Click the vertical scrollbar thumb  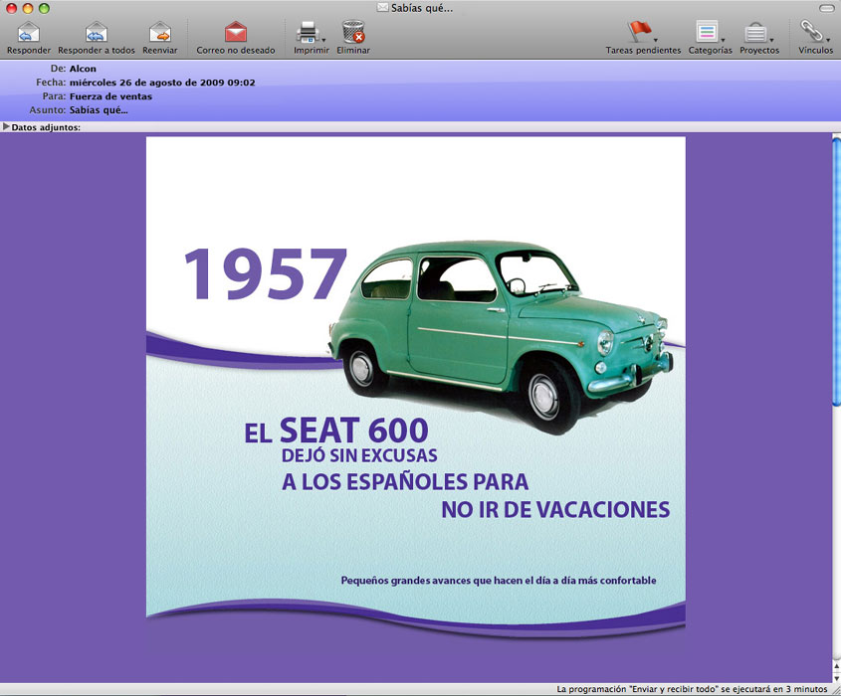[x=836, y=272]
